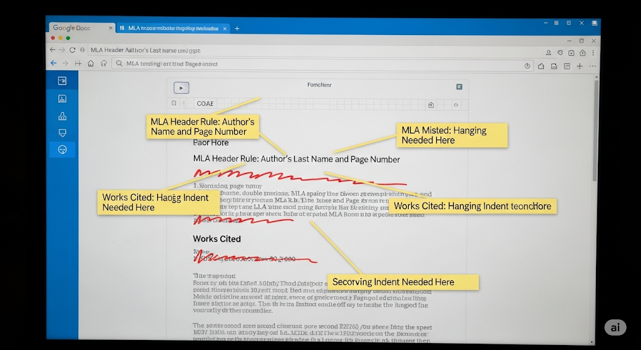Click the green icon at panel top right

pos(459,86)
